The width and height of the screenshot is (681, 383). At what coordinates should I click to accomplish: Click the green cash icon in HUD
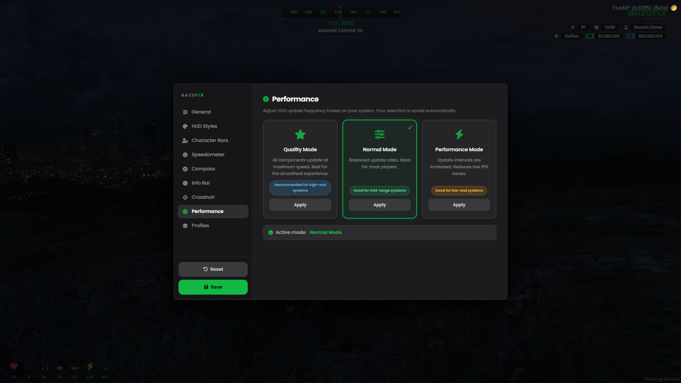[x=590, y=36]
